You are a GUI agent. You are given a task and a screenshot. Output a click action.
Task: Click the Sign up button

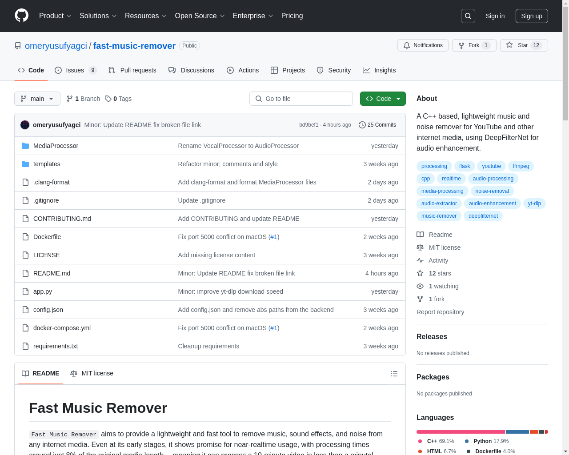click(532, 16)
